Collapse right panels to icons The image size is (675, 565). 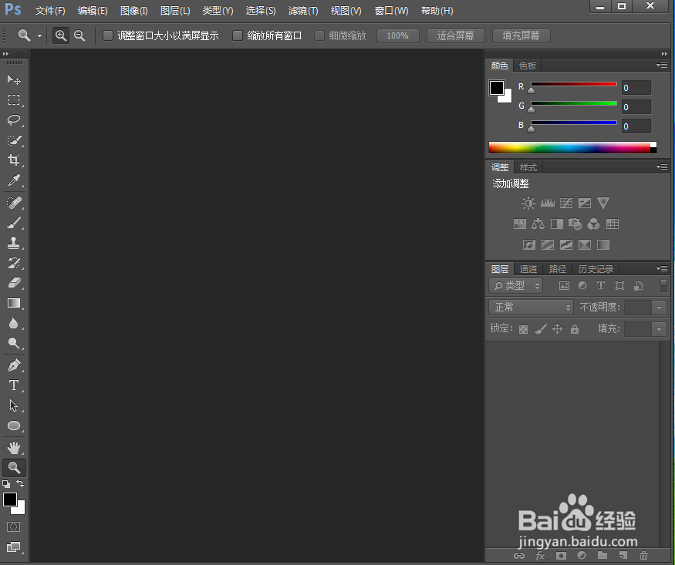coord(664,54)
